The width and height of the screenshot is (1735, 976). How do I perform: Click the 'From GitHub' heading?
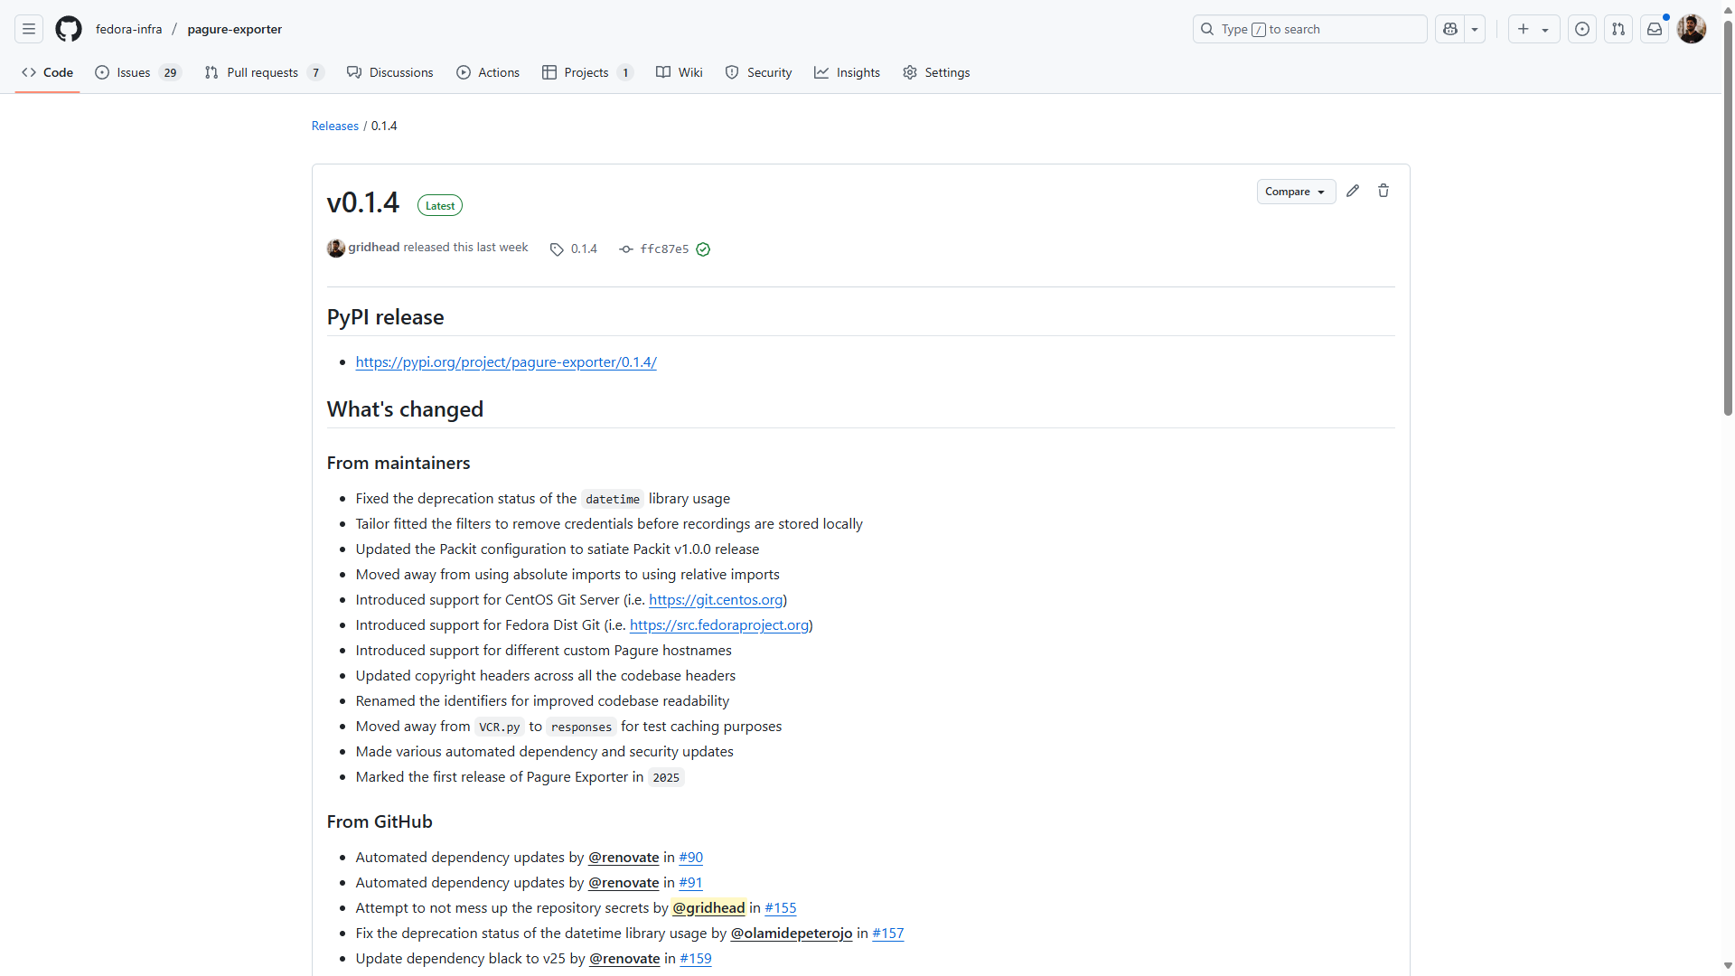(380, 821)
